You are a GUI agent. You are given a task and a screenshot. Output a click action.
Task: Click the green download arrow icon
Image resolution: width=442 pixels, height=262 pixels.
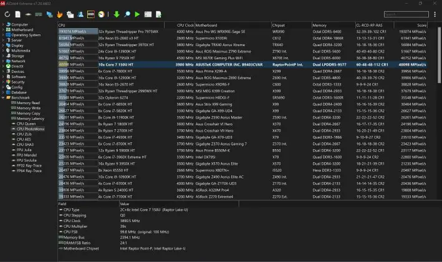pos(117,14)
